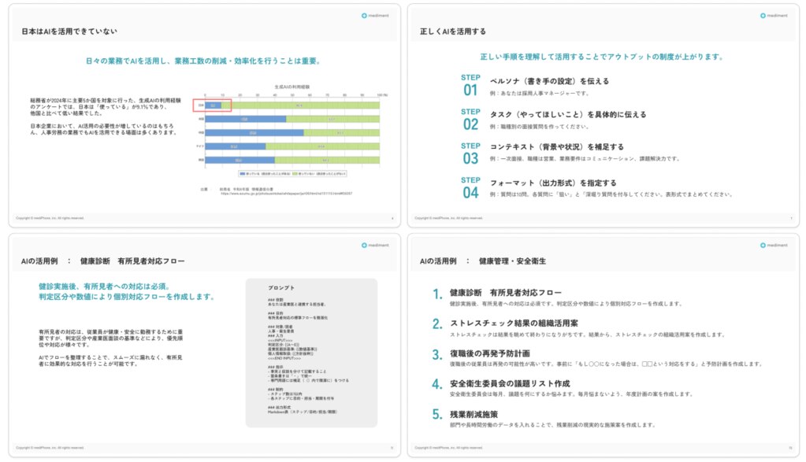Click the AIの活用例 健康管理・安全衛生 slide title
806x462 pixels.
pos(483,261)
